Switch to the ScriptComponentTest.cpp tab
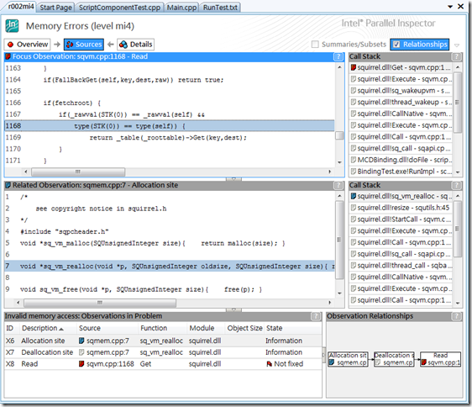 coord(119,8)
